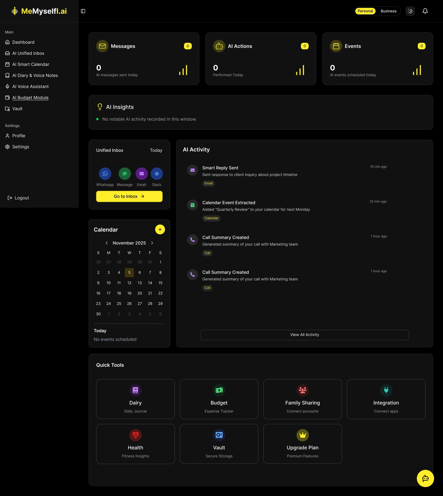Image resolution: width=443 pixels, height=496 pixels.
Task: Click the '25 min ago' timestamp
Action: point(378,202)
